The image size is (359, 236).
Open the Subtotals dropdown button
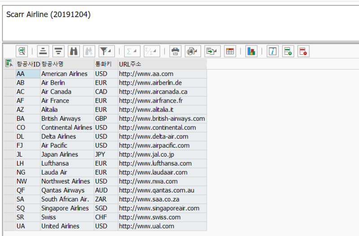click(152, 51)
